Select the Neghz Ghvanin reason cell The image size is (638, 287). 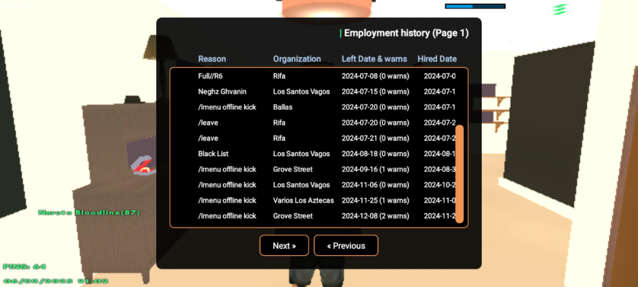[222, 92]
